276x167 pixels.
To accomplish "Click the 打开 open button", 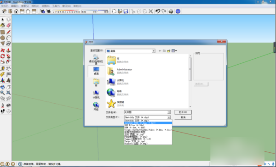I will point(183,112).
